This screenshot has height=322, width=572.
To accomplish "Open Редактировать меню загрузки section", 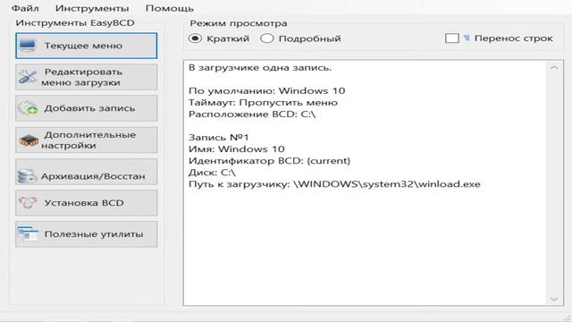I will (87, 77).
